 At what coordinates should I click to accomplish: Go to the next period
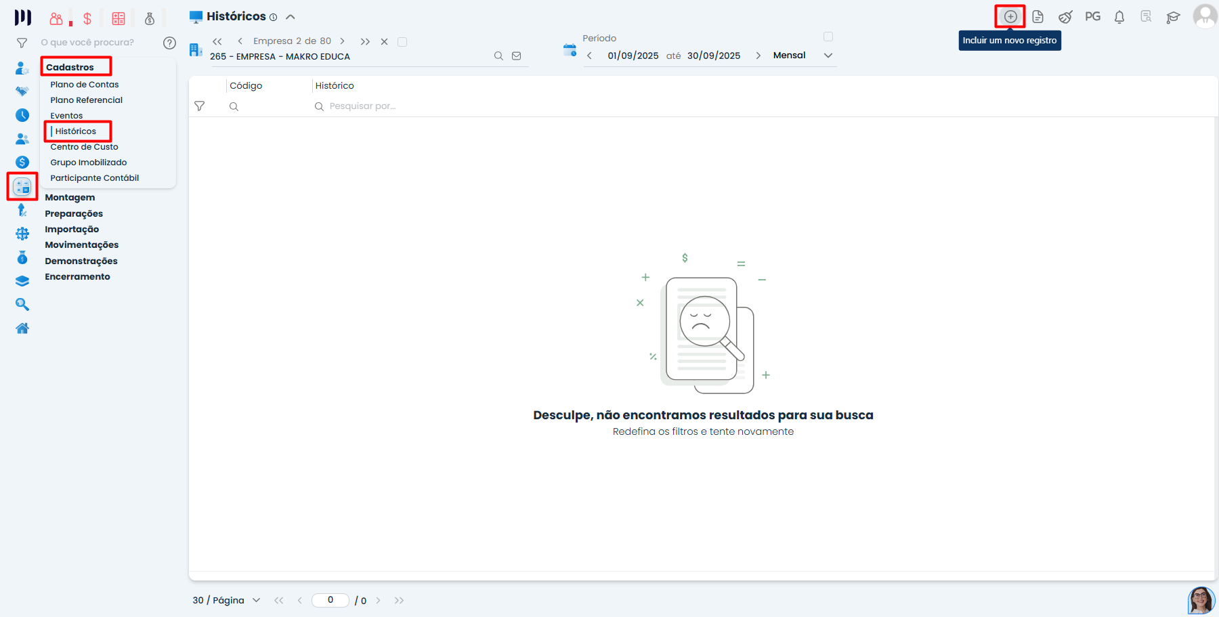click(758, 56)
